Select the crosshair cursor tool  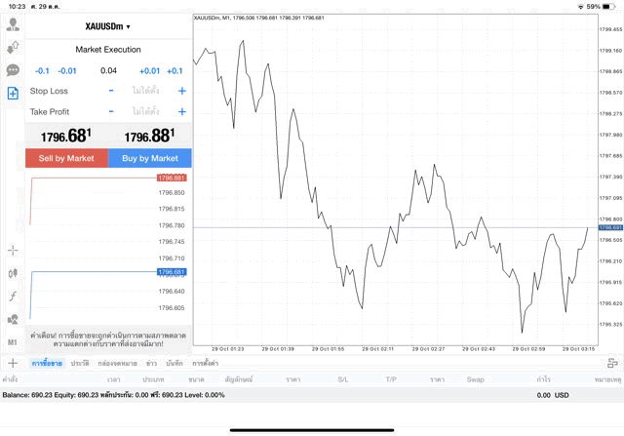[13, 251]
